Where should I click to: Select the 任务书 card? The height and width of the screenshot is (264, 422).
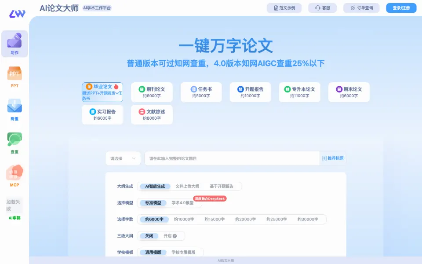pos(201,92)
